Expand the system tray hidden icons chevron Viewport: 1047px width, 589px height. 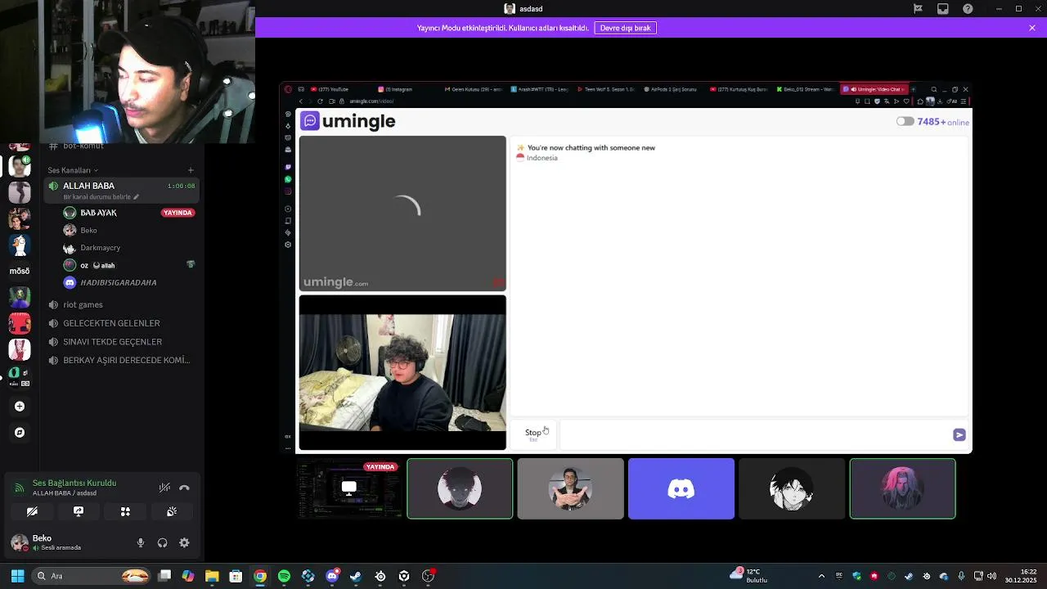click(x=821, y=576)
